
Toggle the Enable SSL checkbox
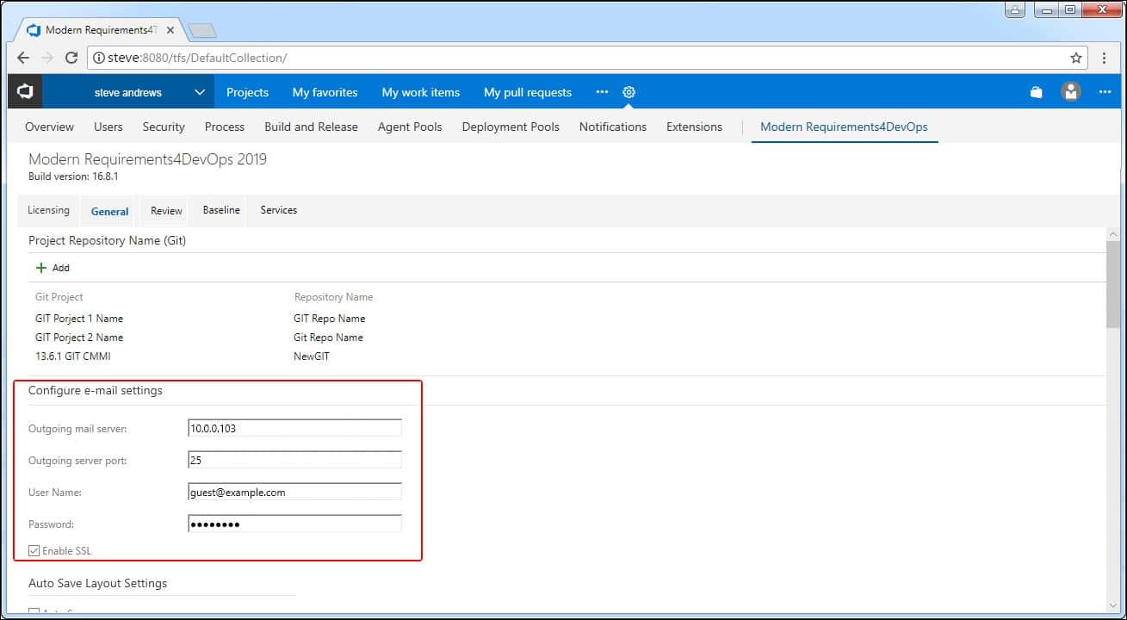point(34,550)
